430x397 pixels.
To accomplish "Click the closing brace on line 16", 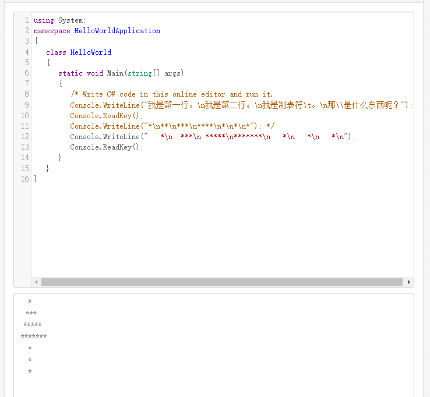I will coord(35,179).
